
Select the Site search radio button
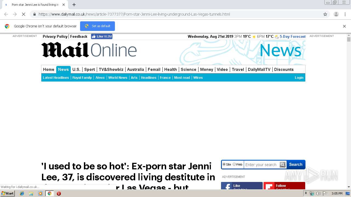pyautogui.click(x=224, y=164)
